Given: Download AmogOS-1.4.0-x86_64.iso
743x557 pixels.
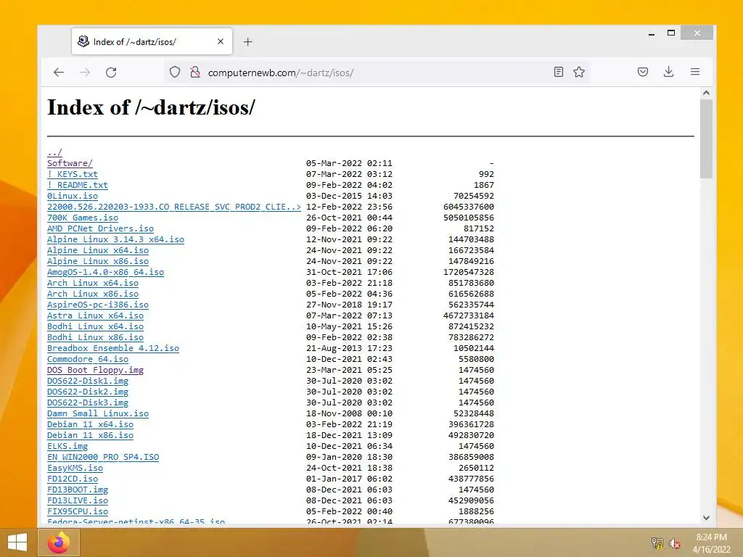Looking at the screenshot, I should (105, 273).
